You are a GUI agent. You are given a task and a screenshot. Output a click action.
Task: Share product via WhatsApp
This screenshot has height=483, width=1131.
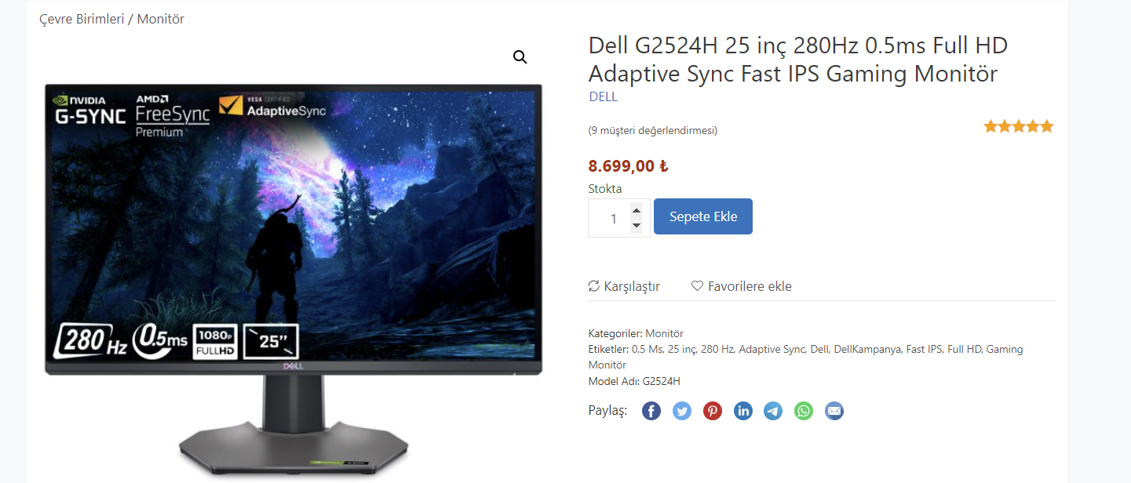pos(804,411)
